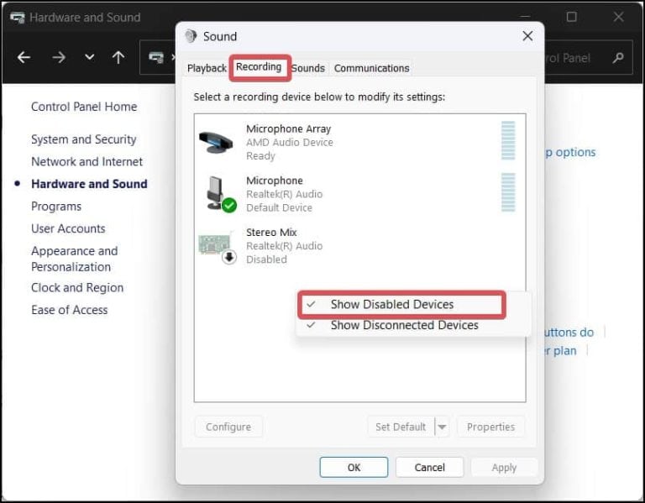Open System and Security link
The image size is (645, 503).
[83, 139]
